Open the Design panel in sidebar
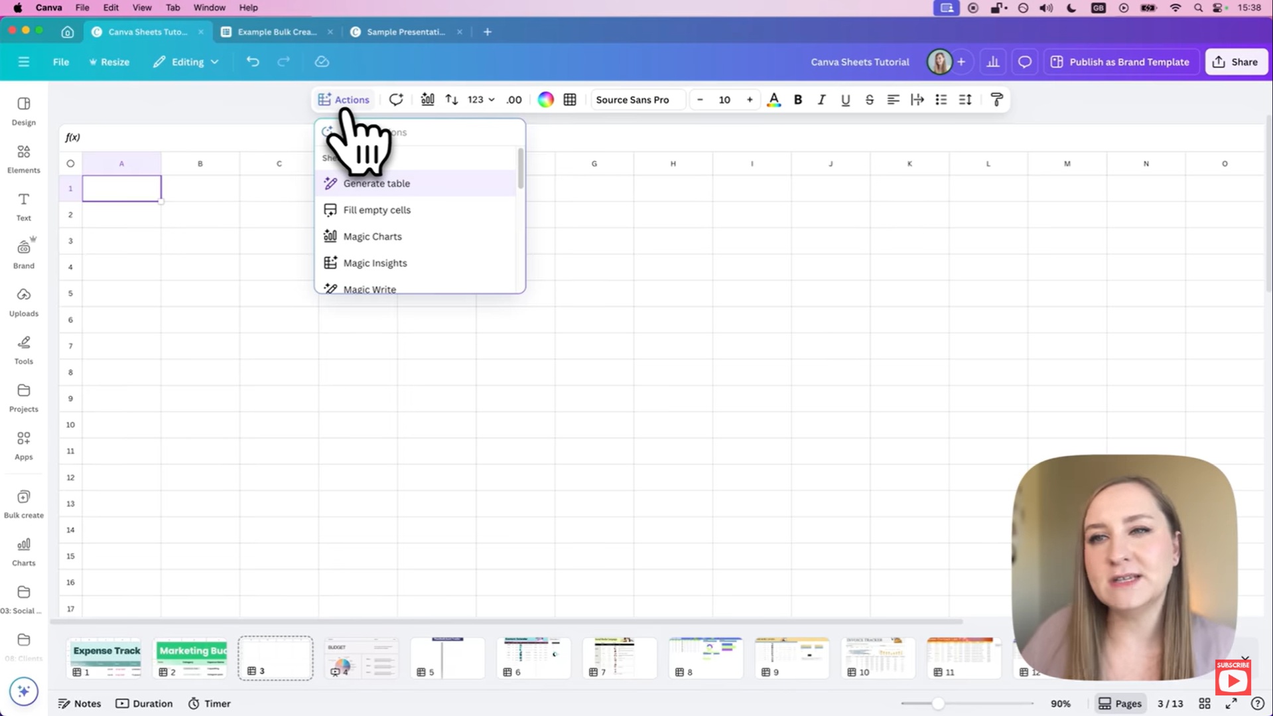The width and height of the screenshot is (1273, 716). [x=23, y=111]
